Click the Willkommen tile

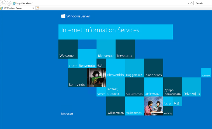click(116, 106)
